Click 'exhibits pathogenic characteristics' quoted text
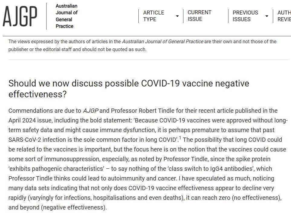Image resolution: width=291 pixels, height=214 pixels. (57, 169)
